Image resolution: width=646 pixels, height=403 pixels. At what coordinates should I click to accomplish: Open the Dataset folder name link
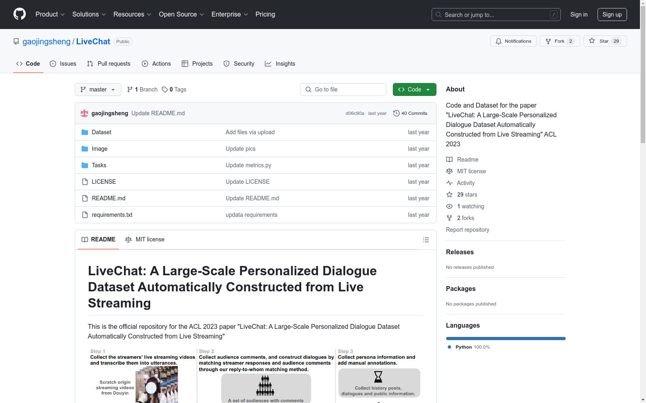click(101, 132)
